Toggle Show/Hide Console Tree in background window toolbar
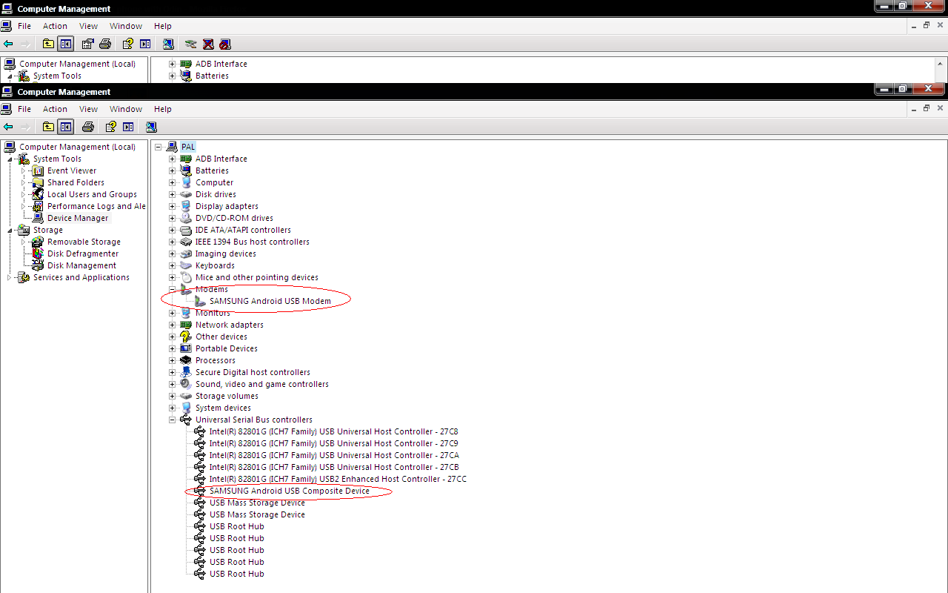 66,44
